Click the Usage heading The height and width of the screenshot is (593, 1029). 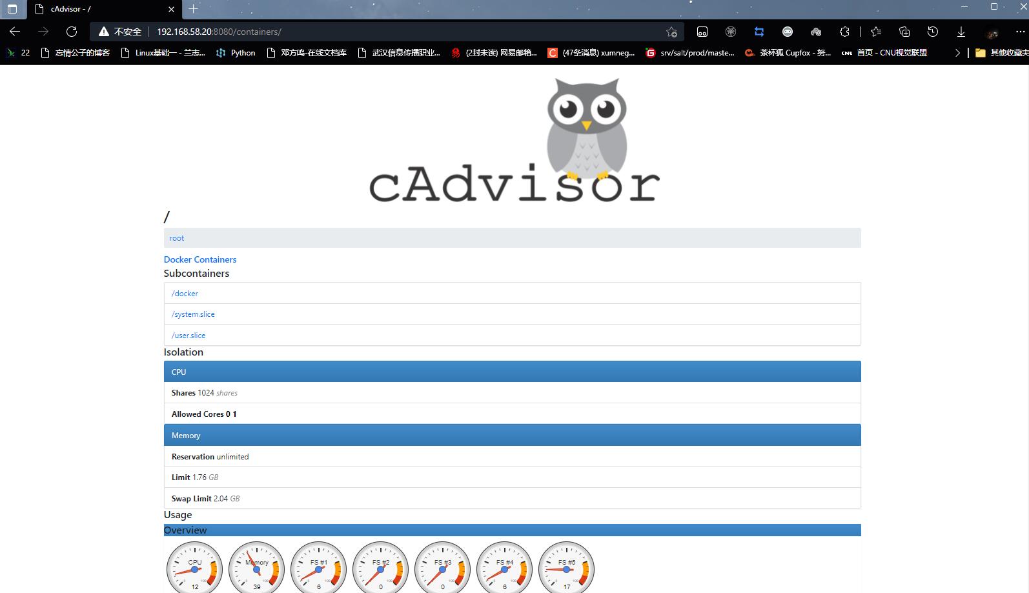pos(178,515)
